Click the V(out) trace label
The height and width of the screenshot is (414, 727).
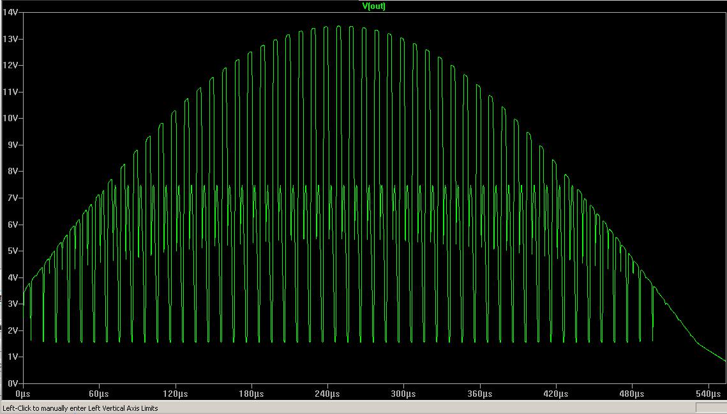tap(373, 6)
